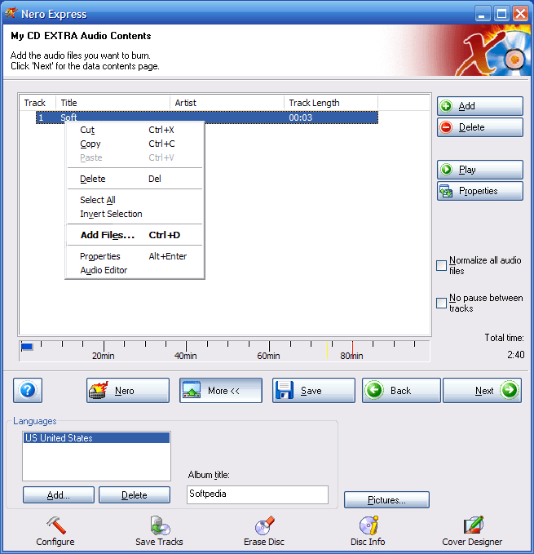Image resolution: width=534 pixels, height=554 pixels.
Task: Click Invert Selection in the context menu
Action: (x=111, y=214)
